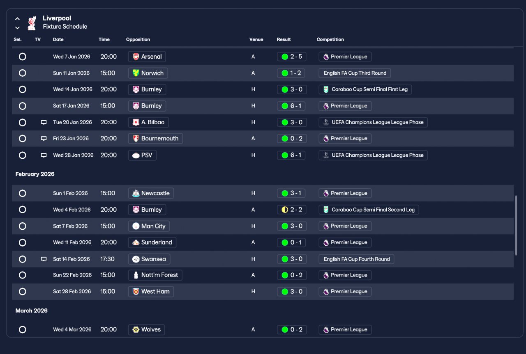Click the Fixture Schedule subtitle
This screenshot has width=526, height=354.
point(65,27)
